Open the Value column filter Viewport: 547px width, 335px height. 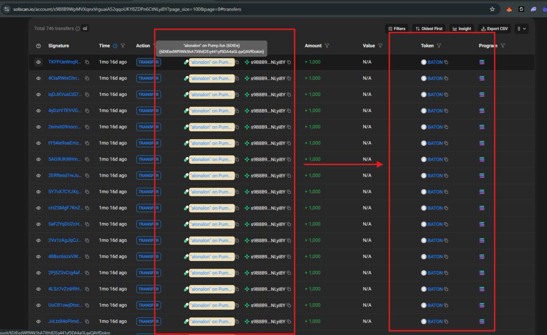(380, 46)
